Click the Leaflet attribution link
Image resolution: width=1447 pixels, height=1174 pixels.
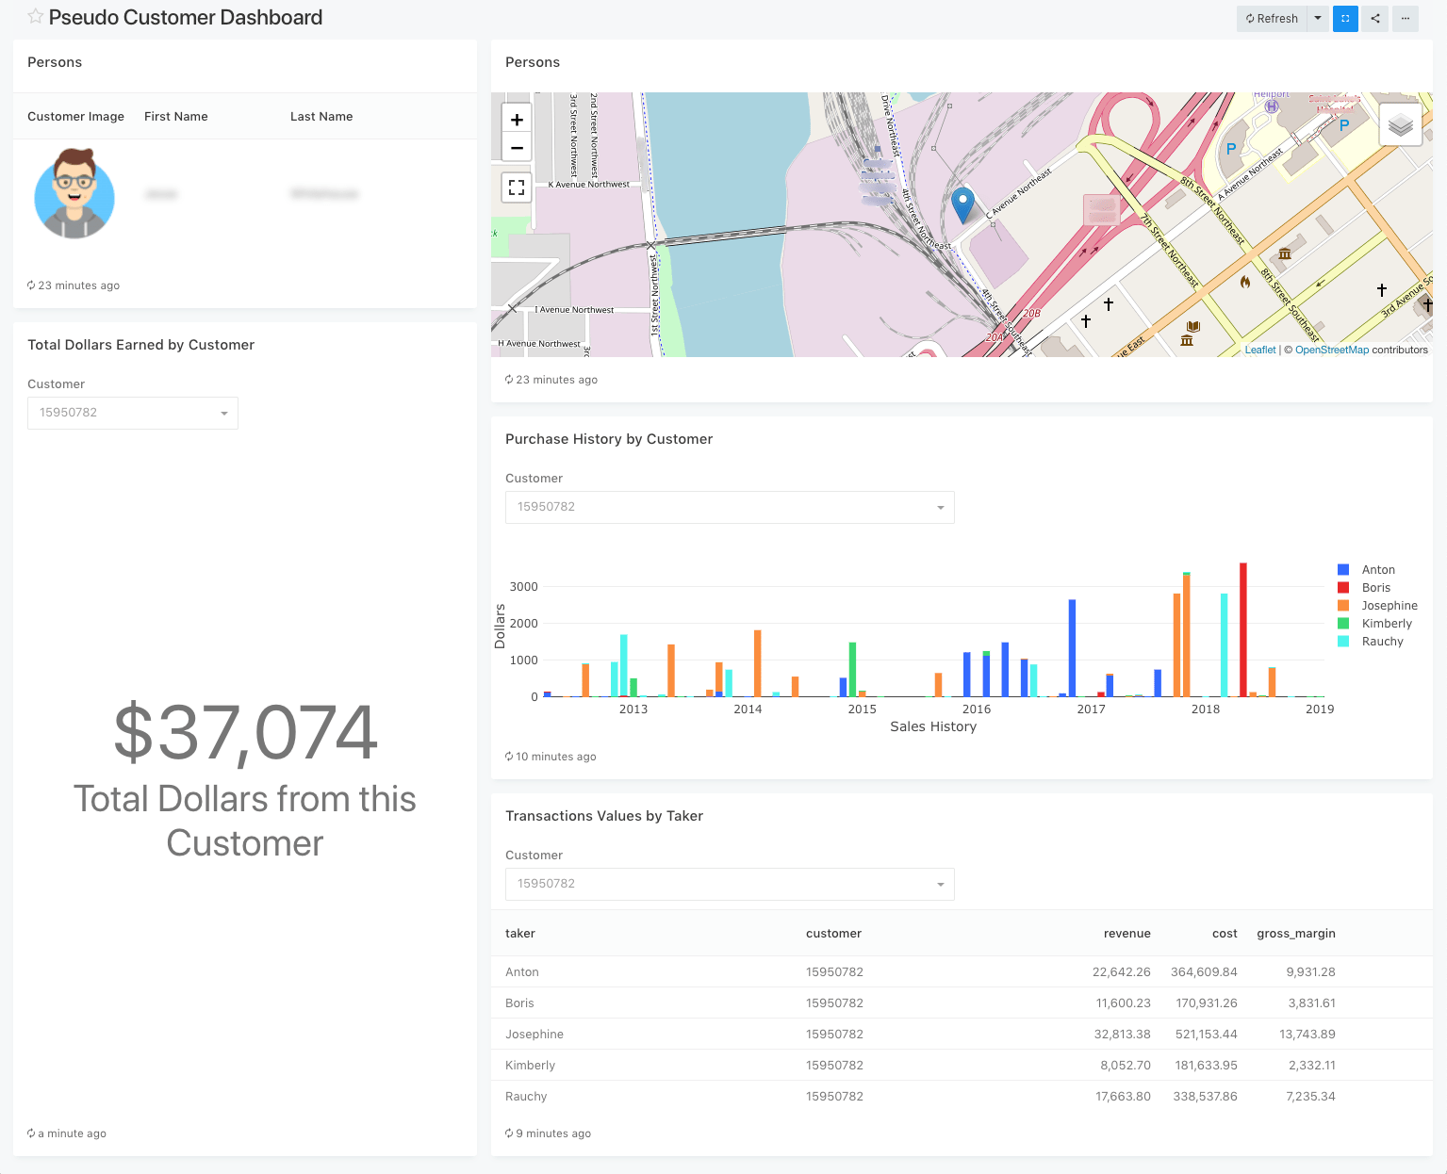click(1260, 350)
